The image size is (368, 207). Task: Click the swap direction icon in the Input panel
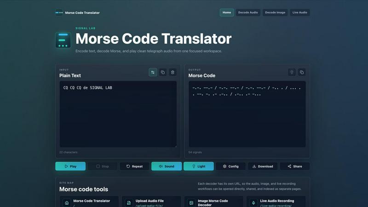pos(153,72)
